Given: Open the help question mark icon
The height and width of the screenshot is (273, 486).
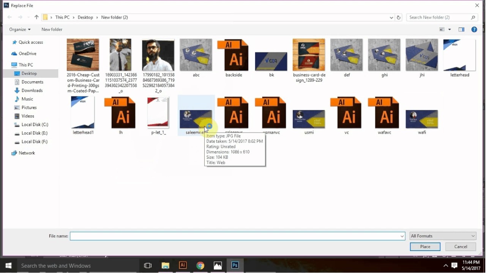Looking at the screenshot, I should 474,30.
